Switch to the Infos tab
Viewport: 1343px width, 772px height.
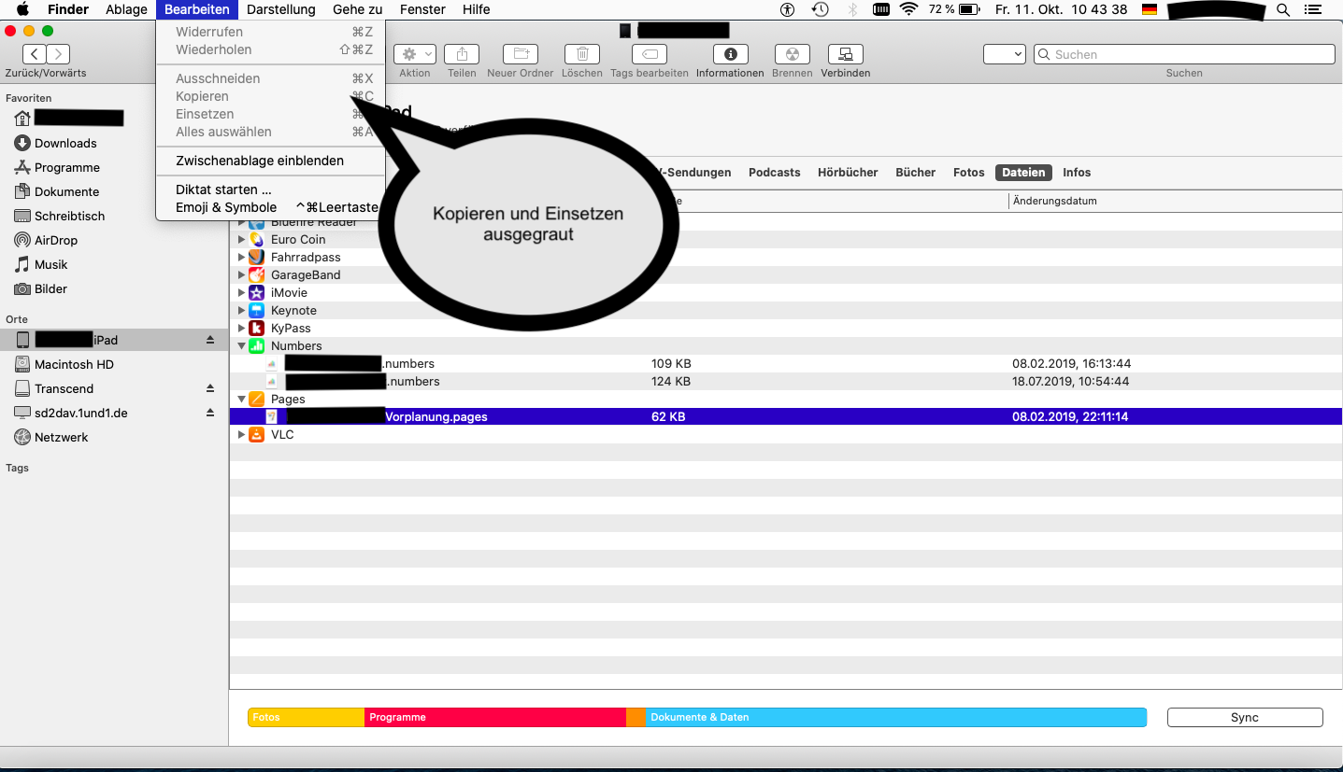(1077, 172)
